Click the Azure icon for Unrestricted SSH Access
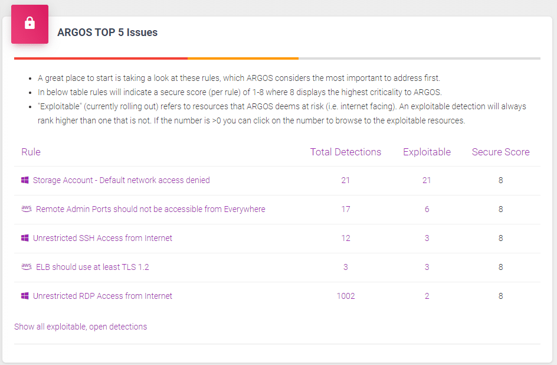This screenshot has height=365, width=557. point(24,238)
